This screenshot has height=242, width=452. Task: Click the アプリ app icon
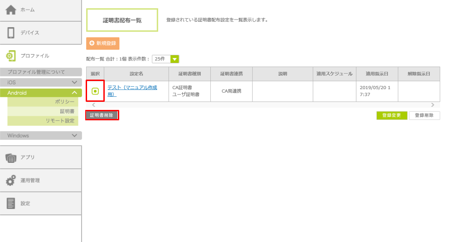[x=11, y=158]
